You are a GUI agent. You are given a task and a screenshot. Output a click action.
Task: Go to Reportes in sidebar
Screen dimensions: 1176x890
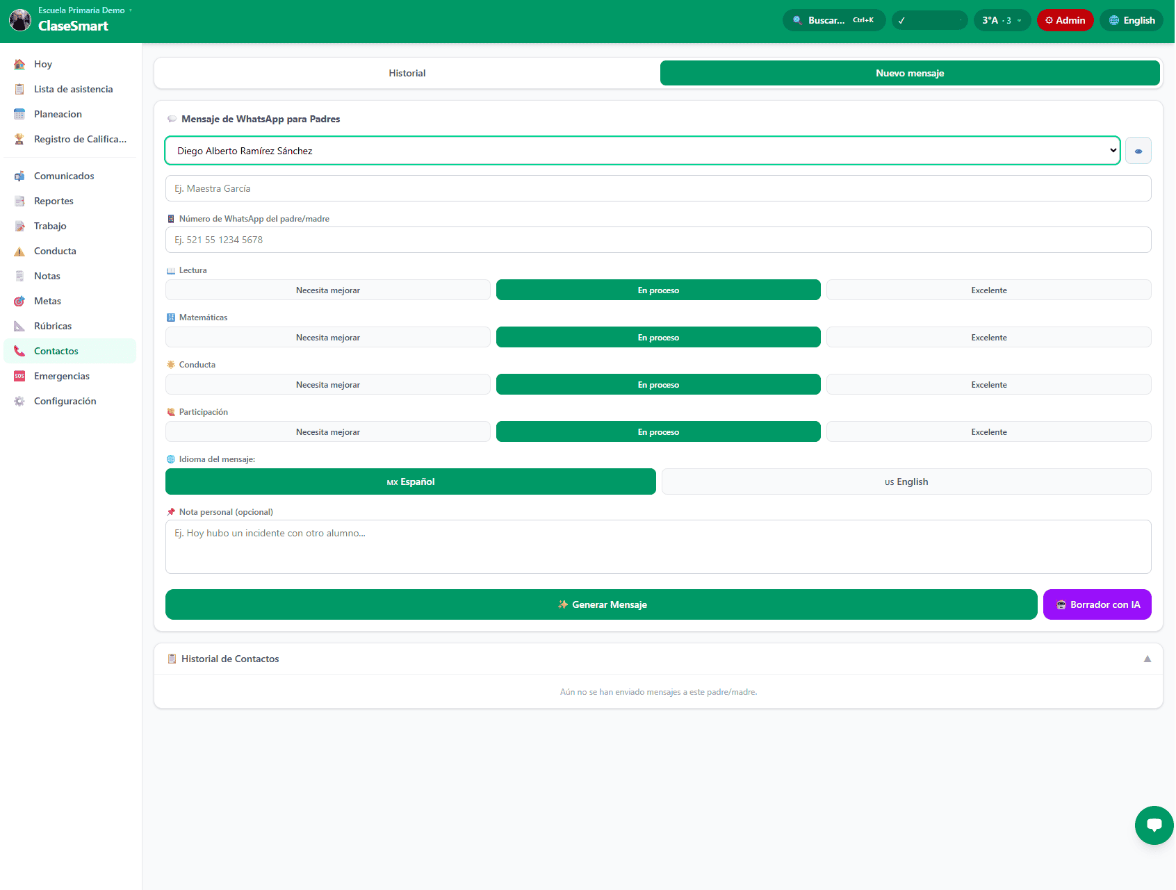click(70, 201)
